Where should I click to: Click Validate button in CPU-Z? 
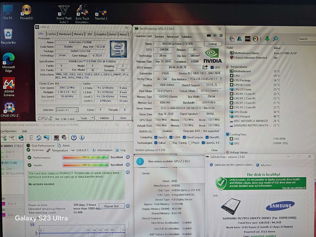click(x=104, y=118)
